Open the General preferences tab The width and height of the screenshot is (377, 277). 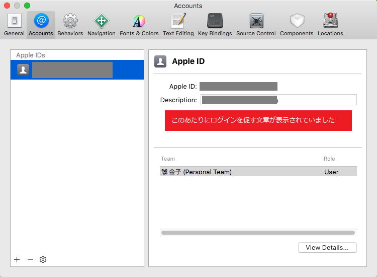pyautogui.click(x=14, y=25)
